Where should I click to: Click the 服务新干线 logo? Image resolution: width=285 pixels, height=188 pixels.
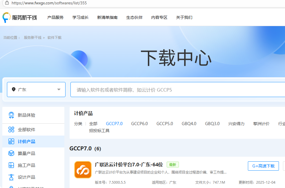pos(20,17)
